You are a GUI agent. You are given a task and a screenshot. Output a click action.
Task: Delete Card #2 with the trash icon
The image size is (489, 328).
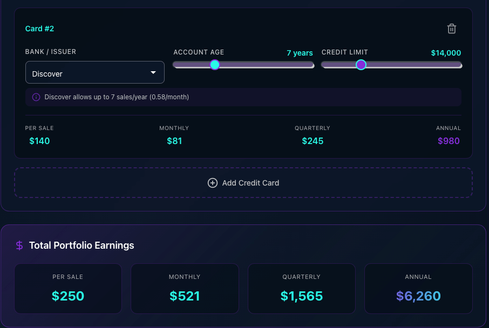(x=452, y=29)
